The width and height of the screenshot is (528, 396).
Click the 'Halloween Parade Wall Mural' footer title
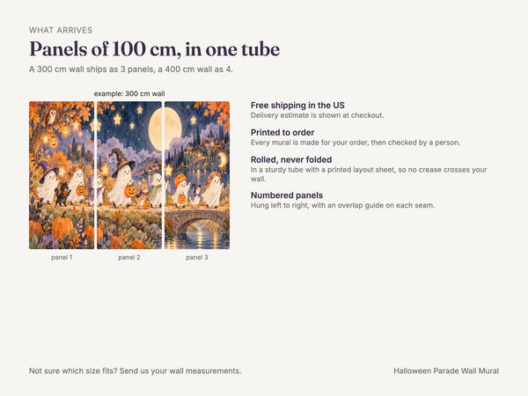point(446,370)
